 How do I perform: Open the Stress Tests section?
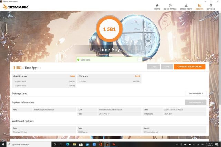pos(186,7)
